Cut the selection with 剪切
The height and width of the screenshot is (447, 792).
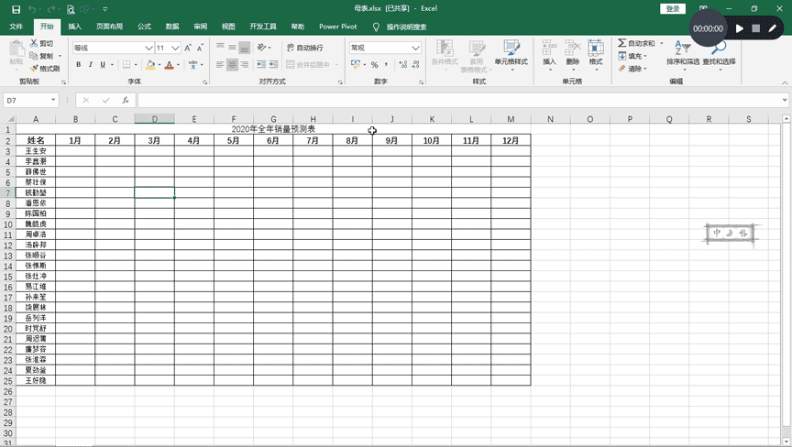(41, 43)
